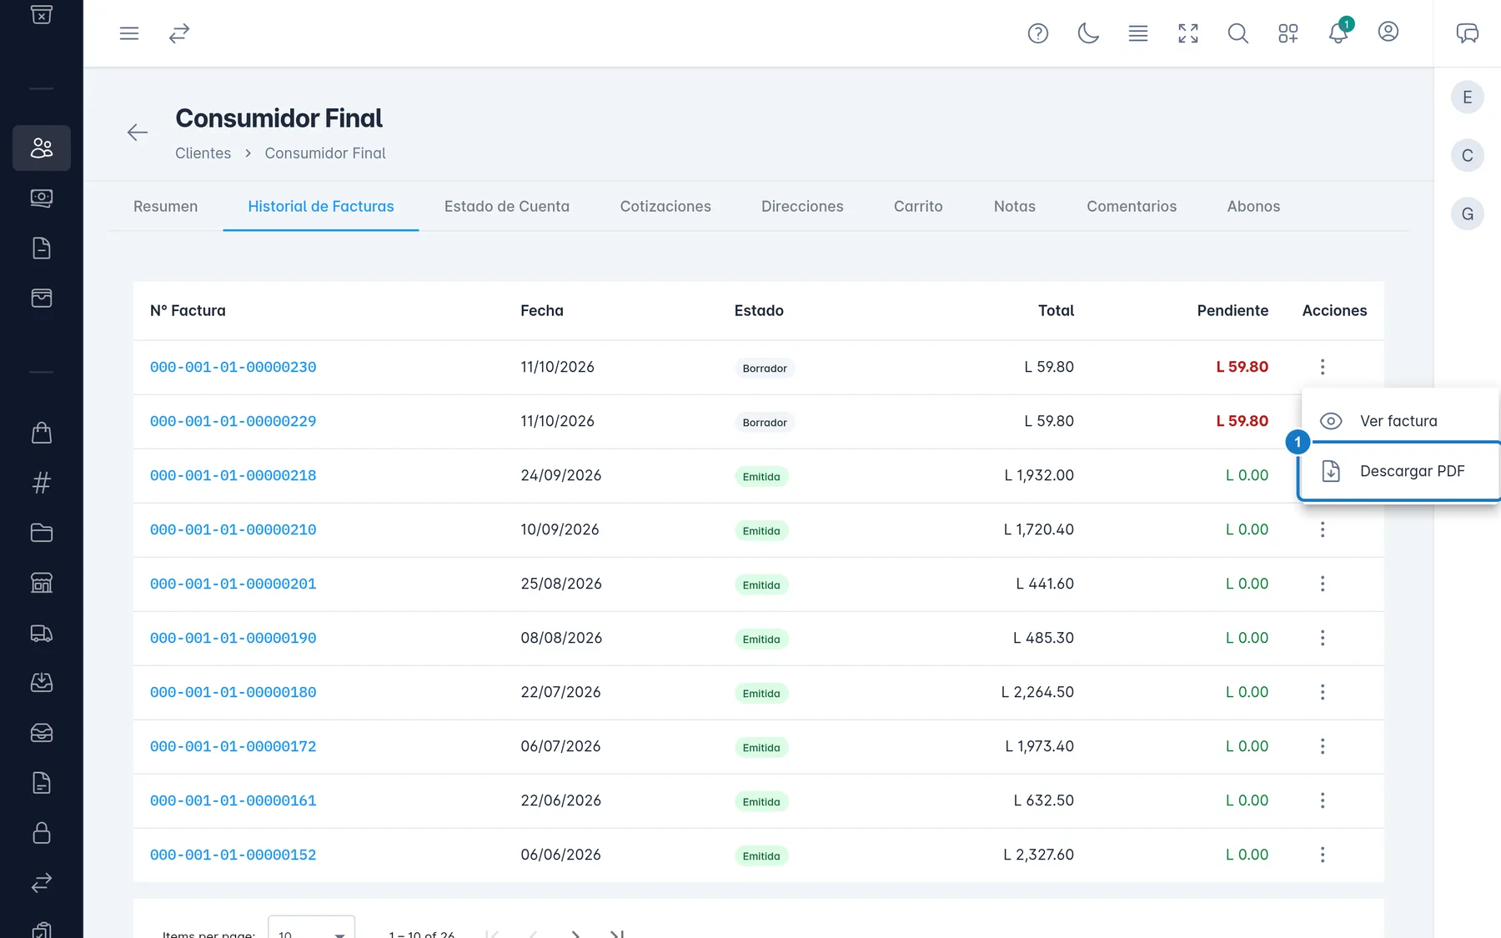Go back using the left arrow
The image size is (1501, 938).
(x=138, y=132)
